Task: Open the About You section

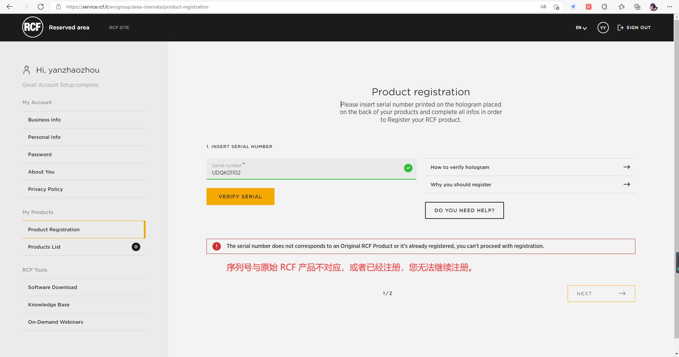Action: pyautogui.click(x=84, y=172)
